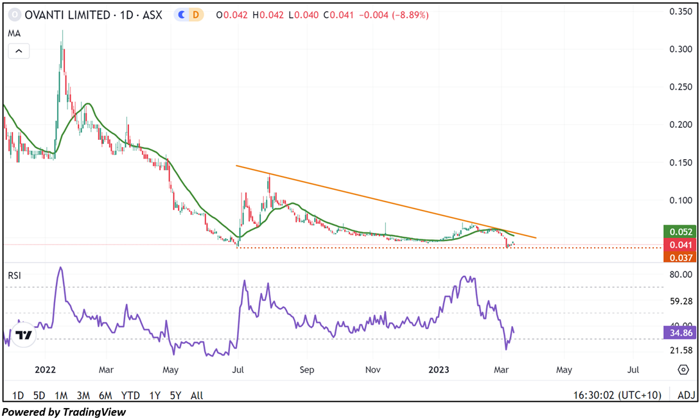Choose the YTD date range
Screen dimensions: 700x419
pyautogui.click(x=130, y=395)
